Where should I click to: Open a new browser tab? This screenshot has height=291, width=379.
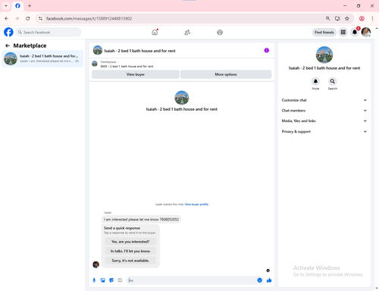[x=30, y=5]
